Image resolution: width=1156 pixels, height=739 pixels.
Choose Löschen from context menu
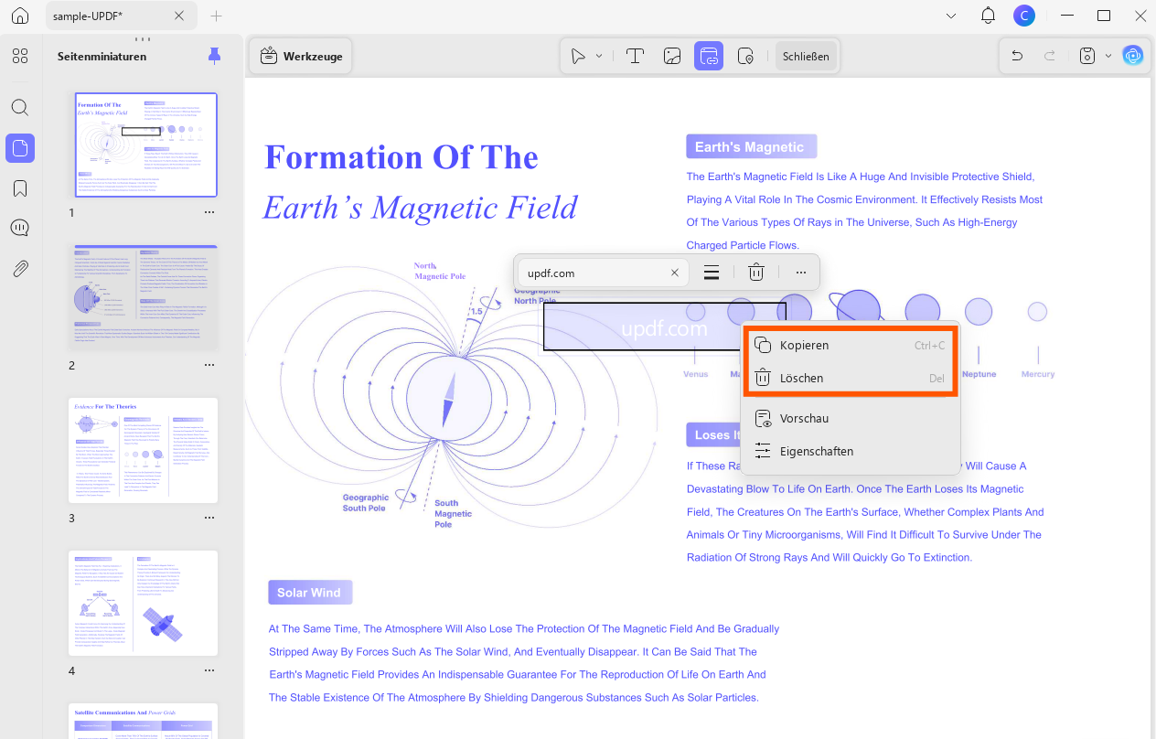(x=851, y=378)
